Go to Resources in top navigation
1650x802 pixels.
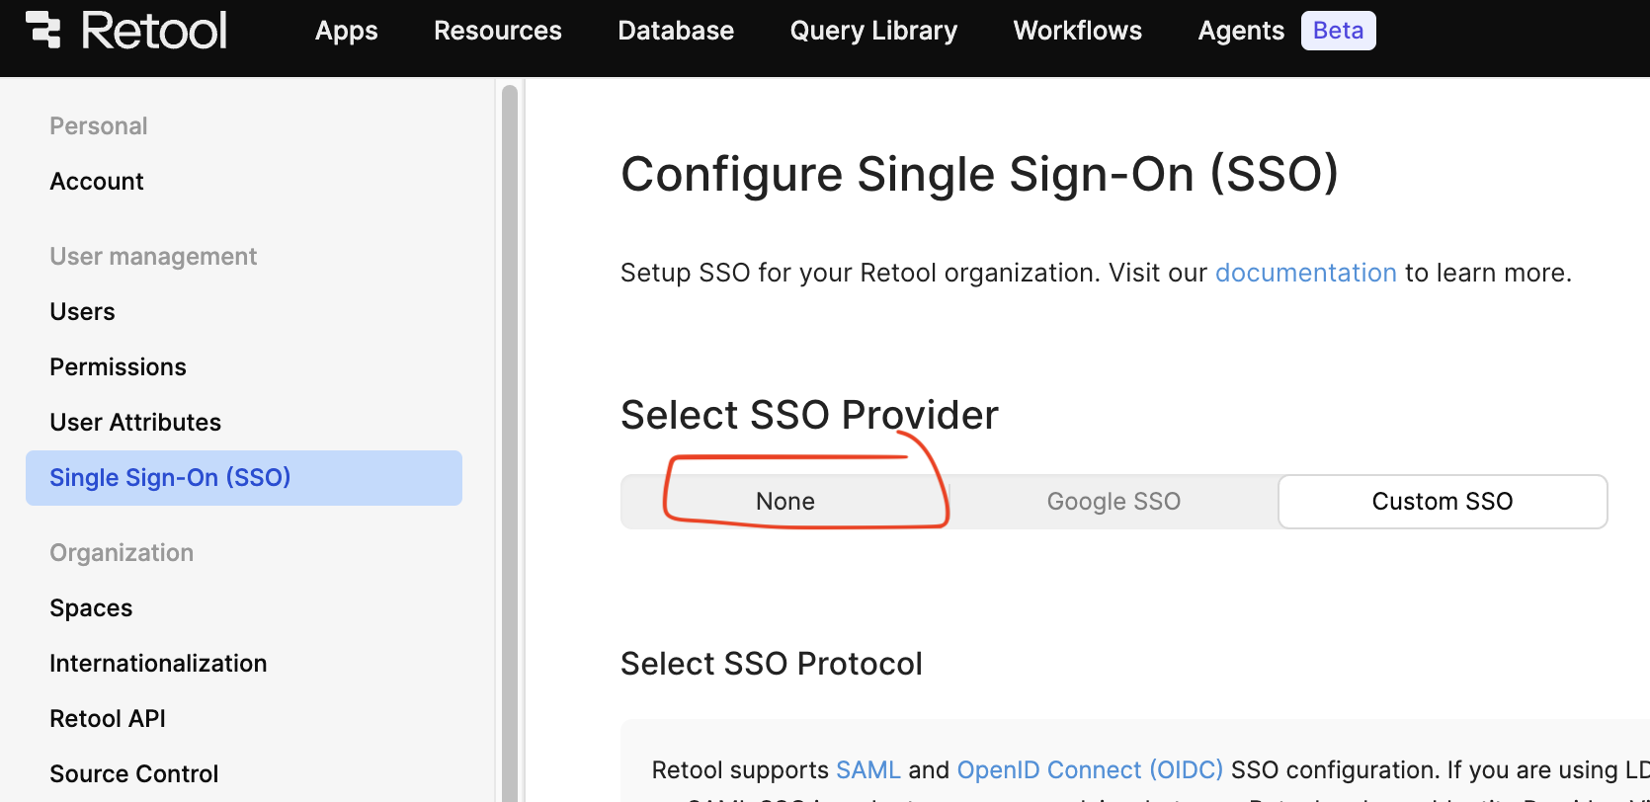pos(498,31)
